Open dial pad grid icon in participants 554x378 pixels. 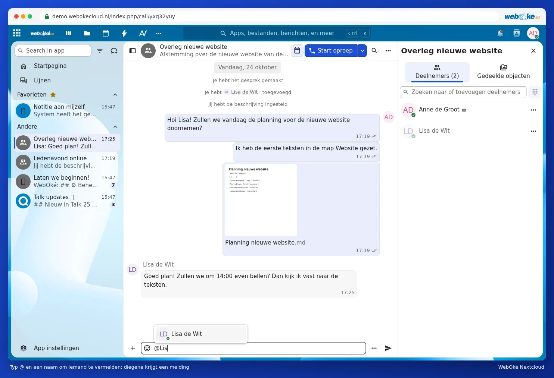(535, 92)
